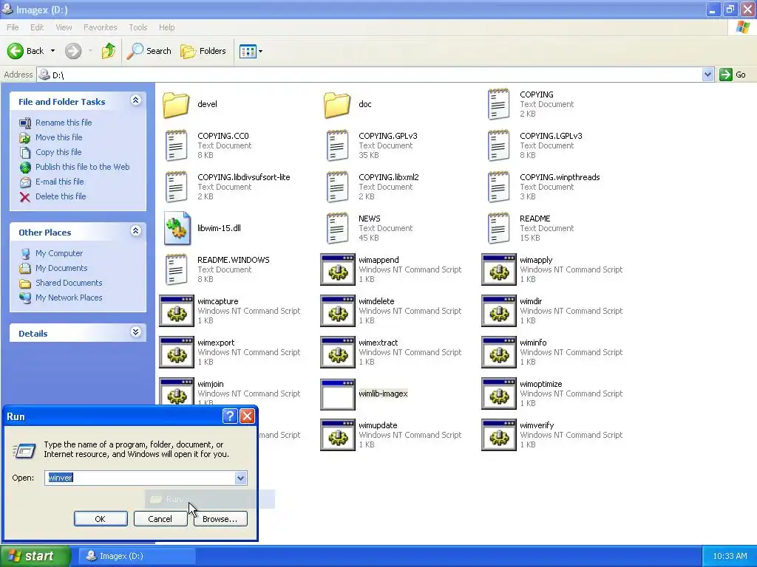
Task: Select the README.WINDOWS file icon
Action: (x=176, y=270)
